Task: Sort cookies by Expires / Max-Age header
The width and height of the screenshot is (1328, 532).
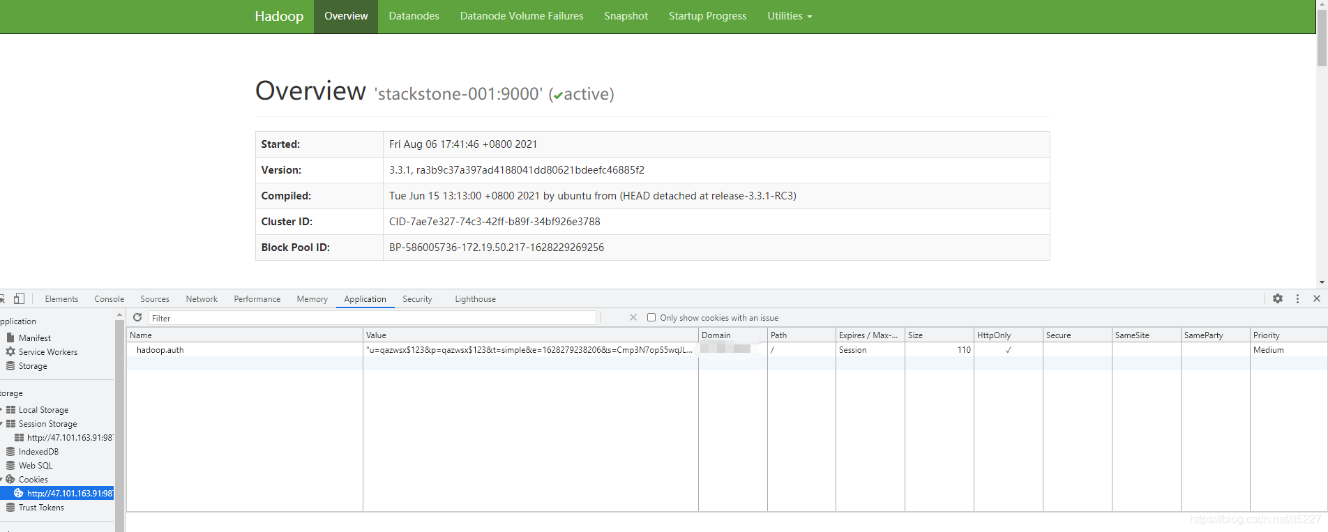Action: [870, 335]
